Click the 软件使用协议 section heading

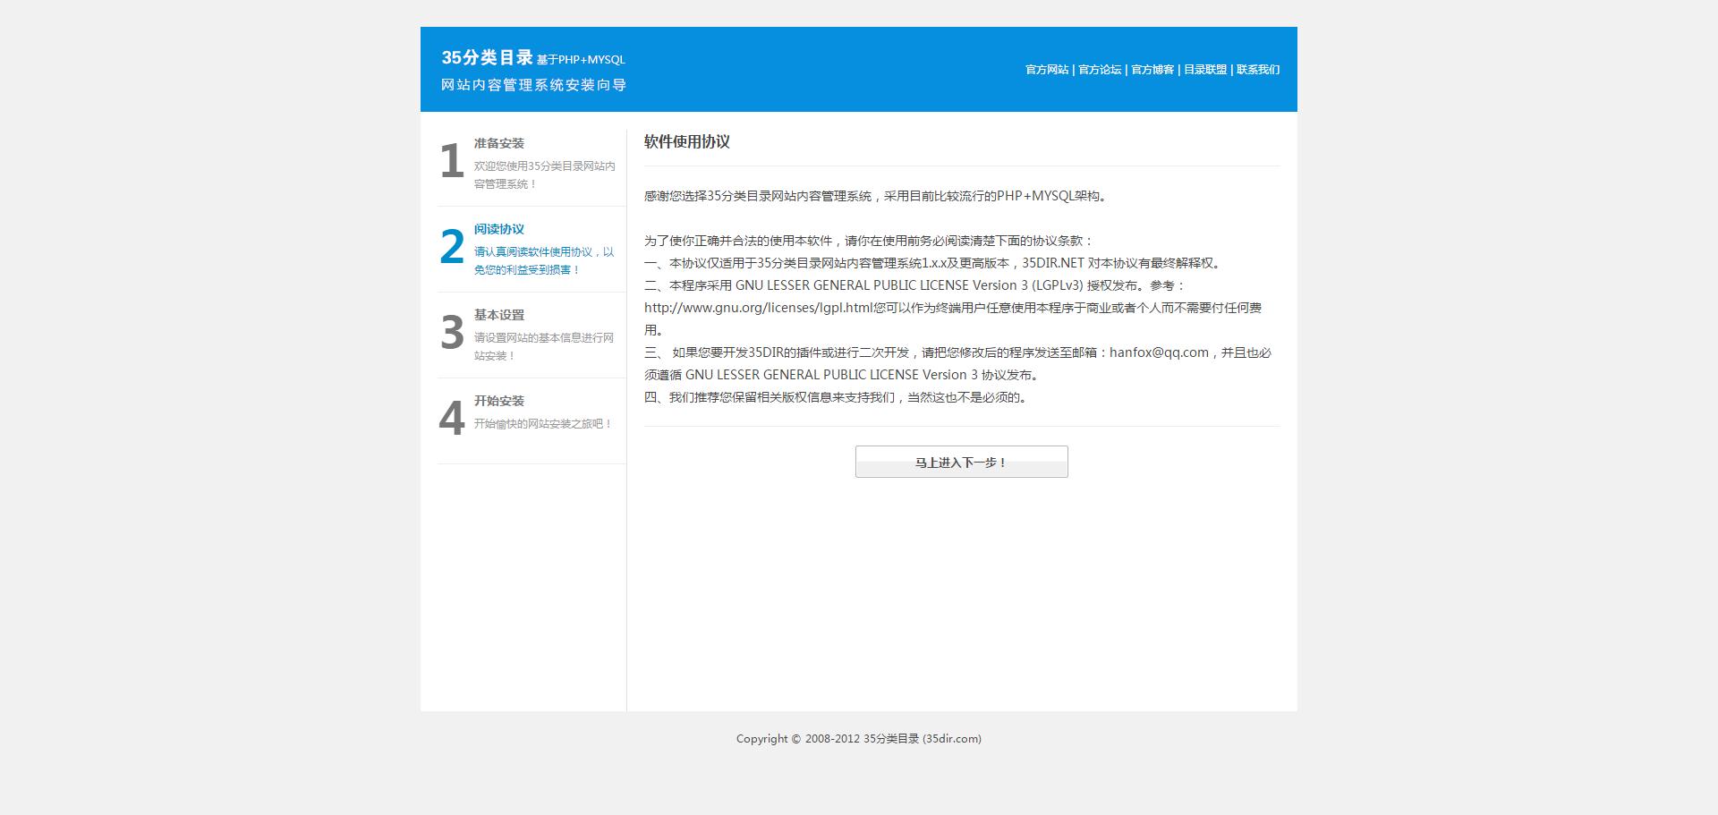(686, 141)
